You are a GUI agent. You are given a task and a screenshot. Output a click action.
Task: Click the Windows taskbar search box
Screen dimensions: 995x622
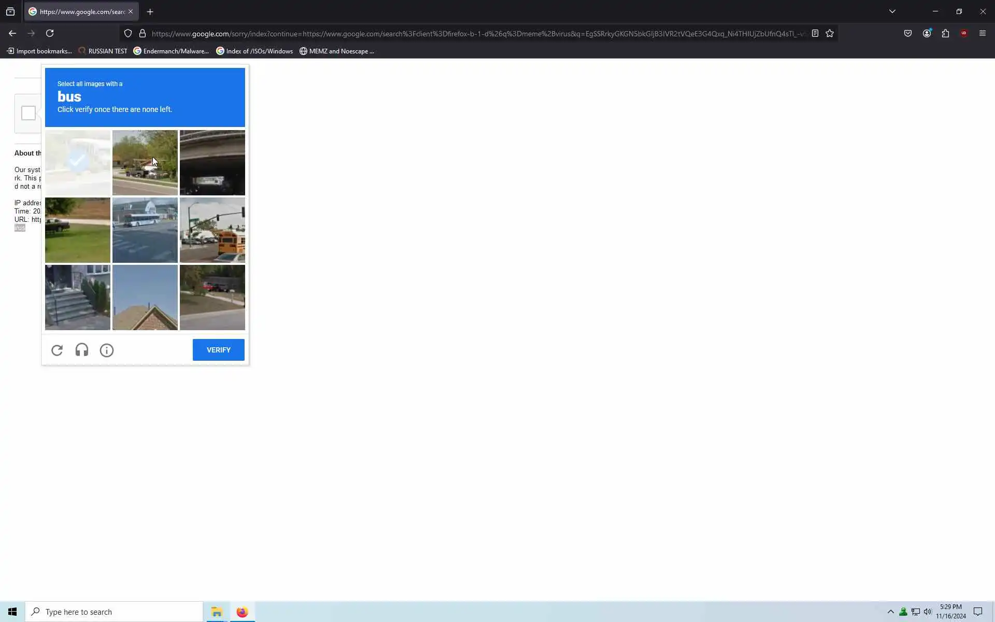(114, 612)
